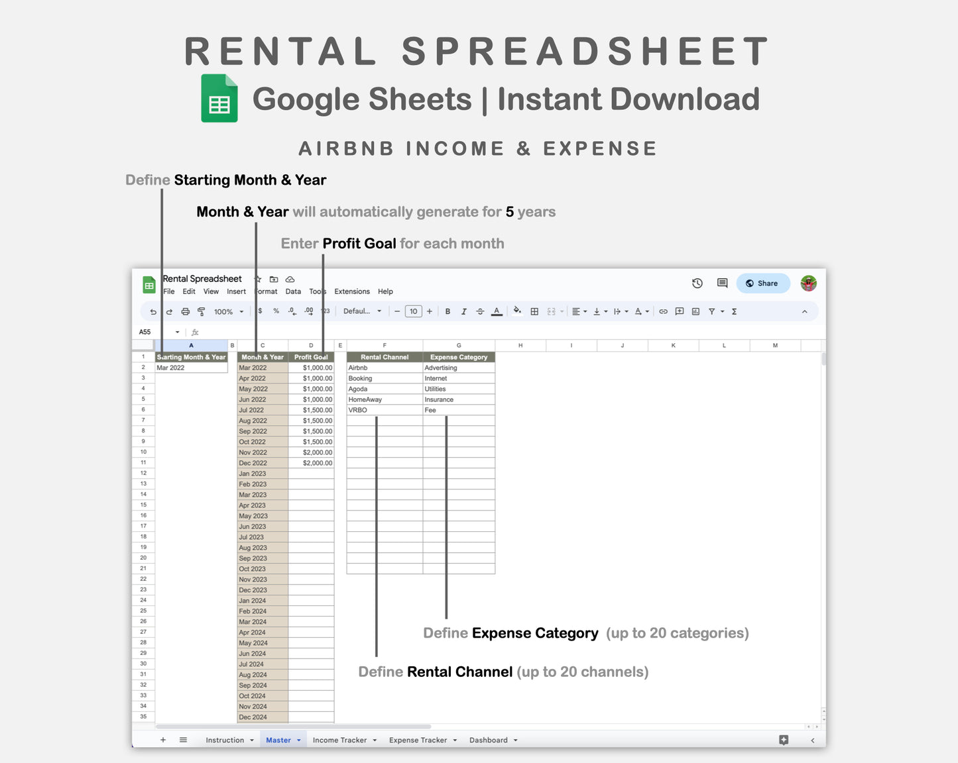Switch to the Income Tracker tab
The width and height of the screenshot is (958, 763).
pyautogui.click(x=339, y=740)
